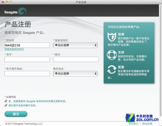Screen dimensions: 162x126
Task: Click the green 提交 submit button
Action: (16, 114)
